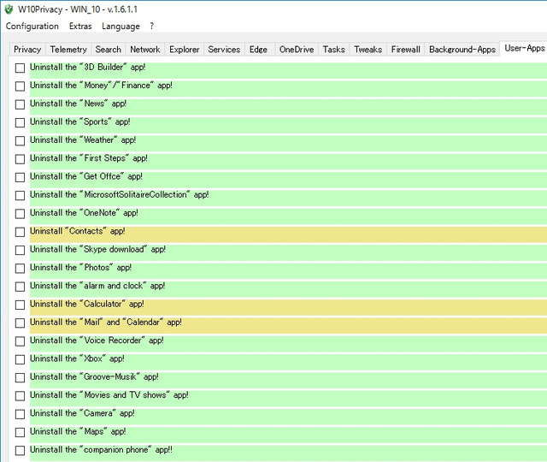Click 'Uninstall the "Calculator" app!' row text

click(x=87, y=304)
